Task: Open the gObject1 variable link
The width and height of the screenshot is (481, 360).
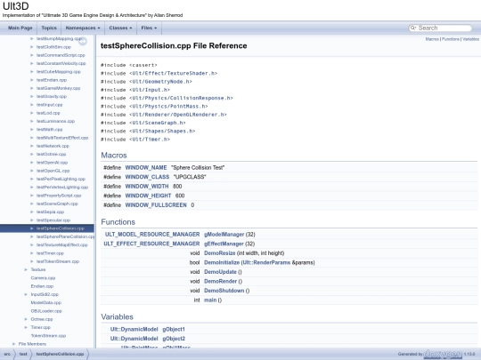Action: coord(174,330)
